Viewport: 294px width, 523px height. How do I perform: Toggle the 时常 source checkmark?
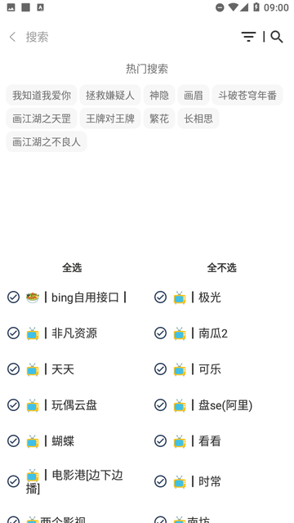160,481
